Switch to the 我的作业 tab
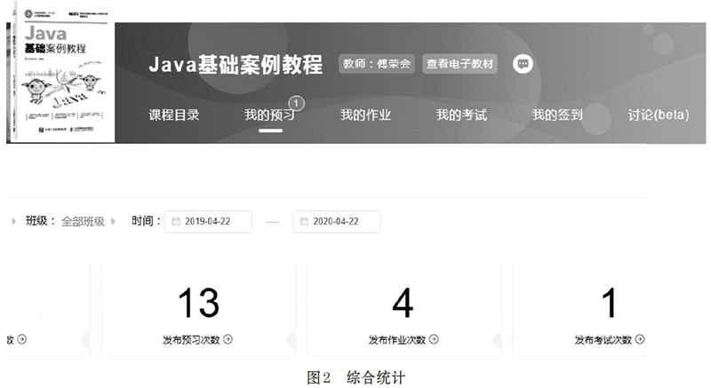 click(365, 115)
